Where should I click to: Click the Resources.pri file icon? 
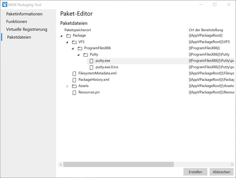pos(74,93)
